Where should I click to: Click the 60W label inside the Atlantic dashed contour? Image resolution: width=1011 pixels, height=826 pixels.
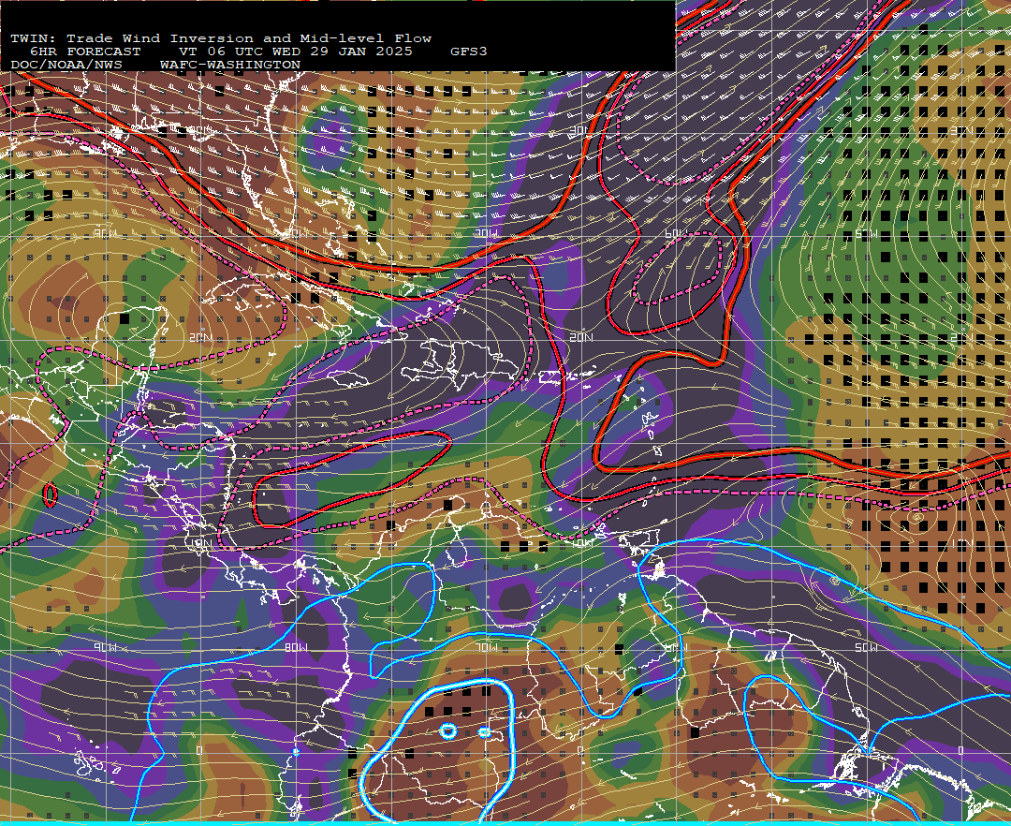[x=676, y=233]
